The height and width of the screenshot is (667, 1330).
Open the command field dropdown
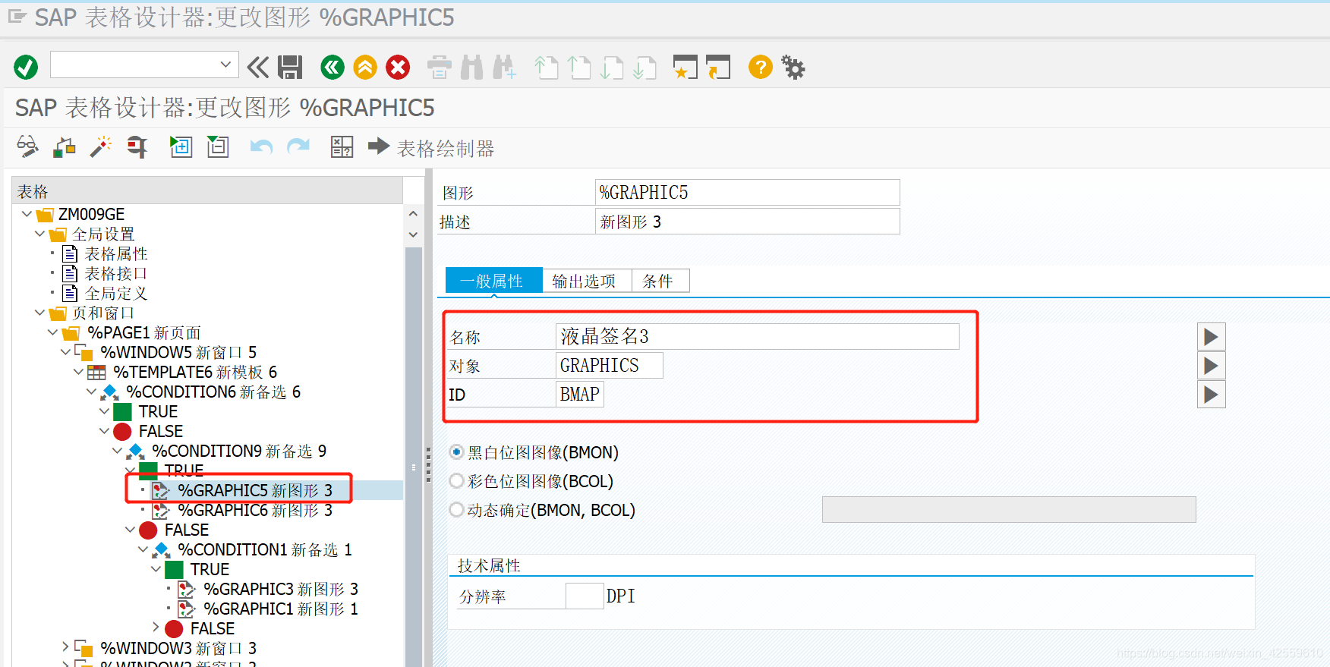pyautogui.click(x=225, y=64)
